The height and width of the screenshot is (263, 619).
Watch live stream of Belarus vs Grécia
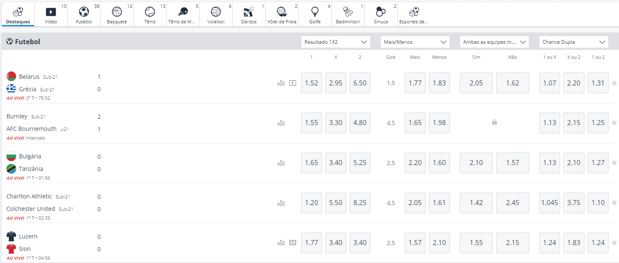coord(293,83)
